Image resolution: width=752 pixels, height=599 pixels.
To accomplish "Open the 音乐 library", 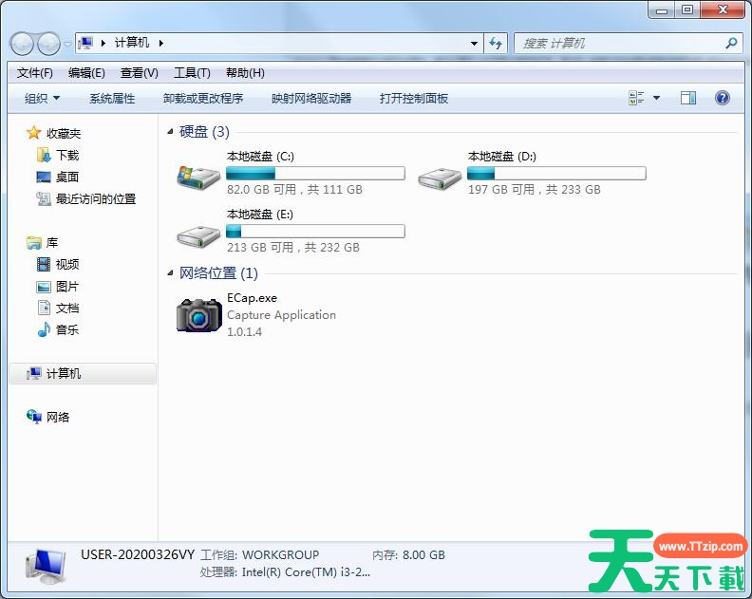I will click(x=58, y=330).
